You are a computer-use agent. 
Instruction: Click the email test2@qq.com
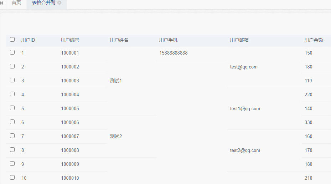pos(245,150)
